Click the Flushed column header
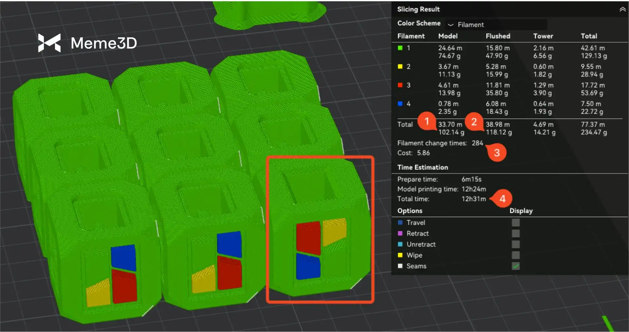 click(498, 36)
